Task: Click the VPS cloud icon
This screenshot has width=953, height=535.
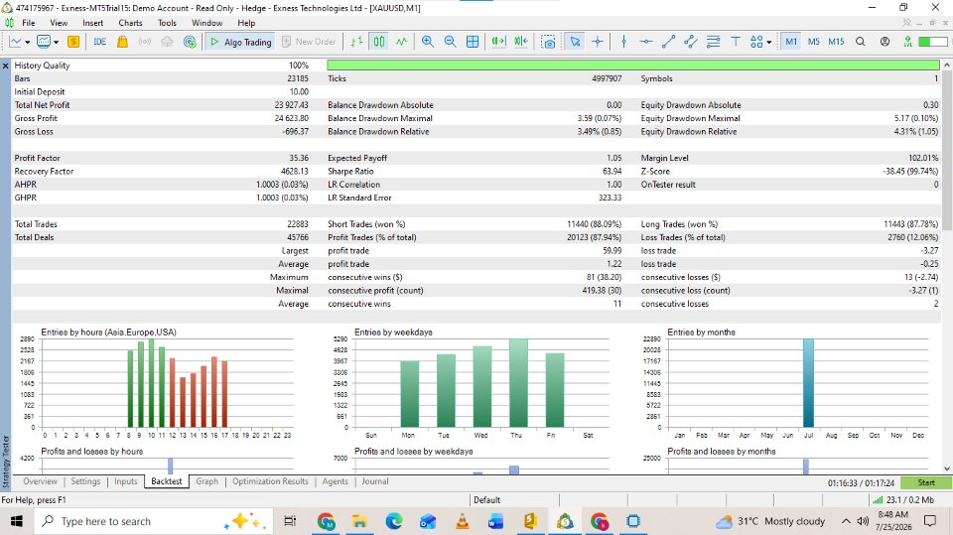Action: coord(167,42)
